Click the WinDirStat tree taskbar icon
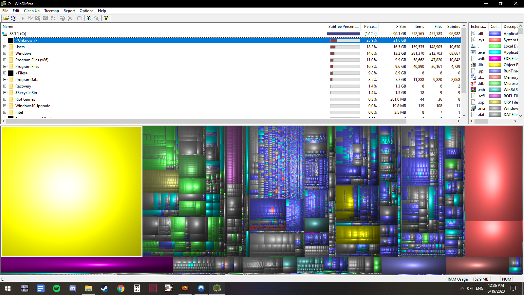The height and width of the screenshot is (295, 524). (x=217, y=288)
